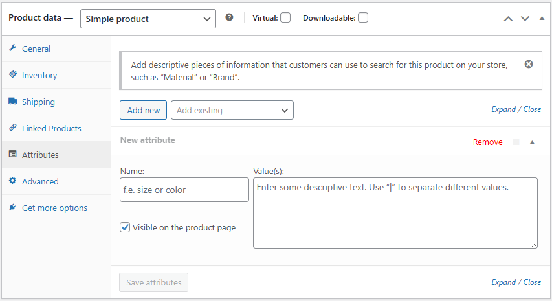
Task: Click the move panel up arrow
Action: pyautogui.click(x=509, y=18)
